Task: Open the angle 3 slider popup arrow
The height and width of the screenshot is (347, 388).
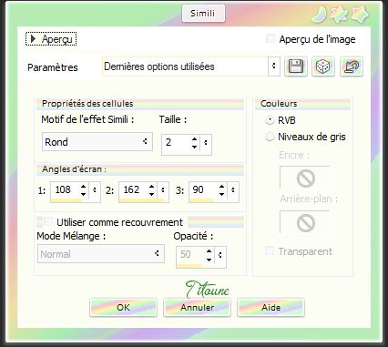Action: (233, 190)
